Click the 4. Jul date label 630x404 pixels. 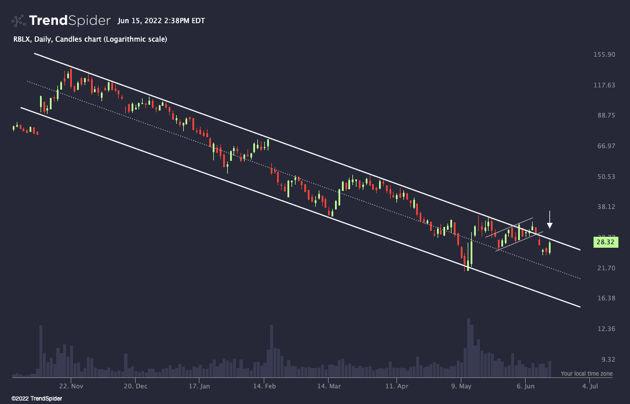click(589, 385)
